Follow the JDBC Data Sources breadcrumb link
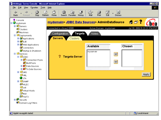This screenshot has height=120, width=161. click(80, 22)
